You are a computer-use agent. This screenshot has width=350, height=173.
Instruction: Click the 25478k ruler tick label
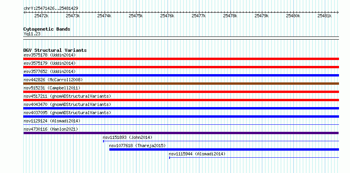click(230, 16)
